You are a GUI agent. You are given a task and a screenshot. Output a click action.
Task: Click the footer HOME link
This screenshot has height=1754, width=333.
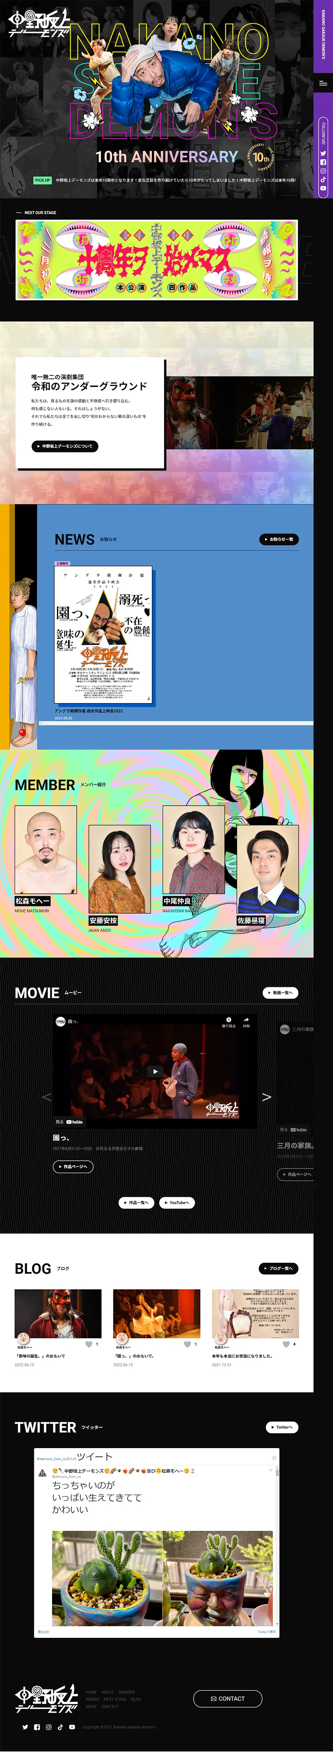coord(91,1692)
